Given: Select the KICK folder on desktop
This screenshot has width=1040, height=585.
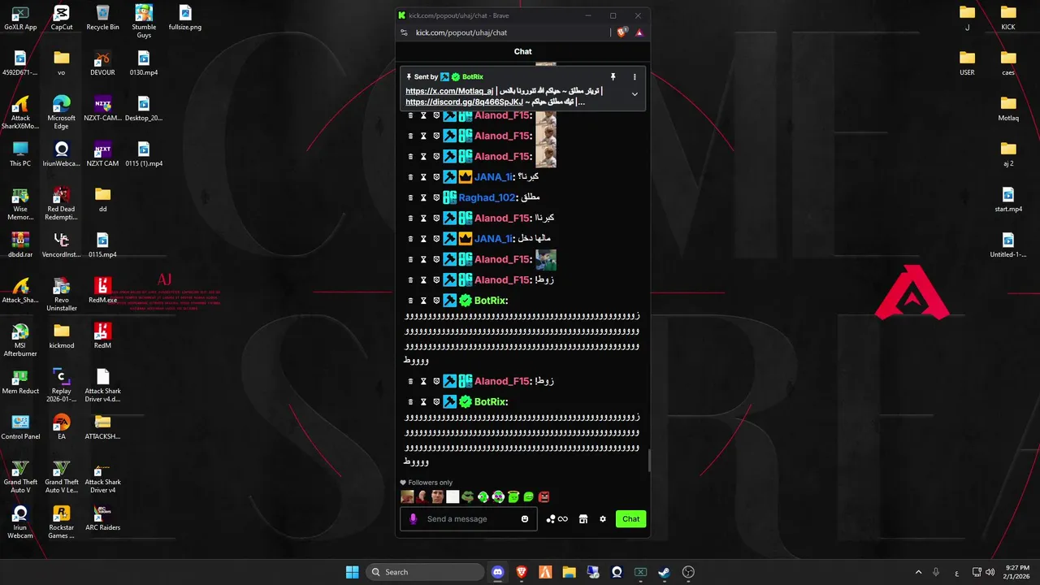Looking at the screenshot, I should click(x=1008, y=19).
